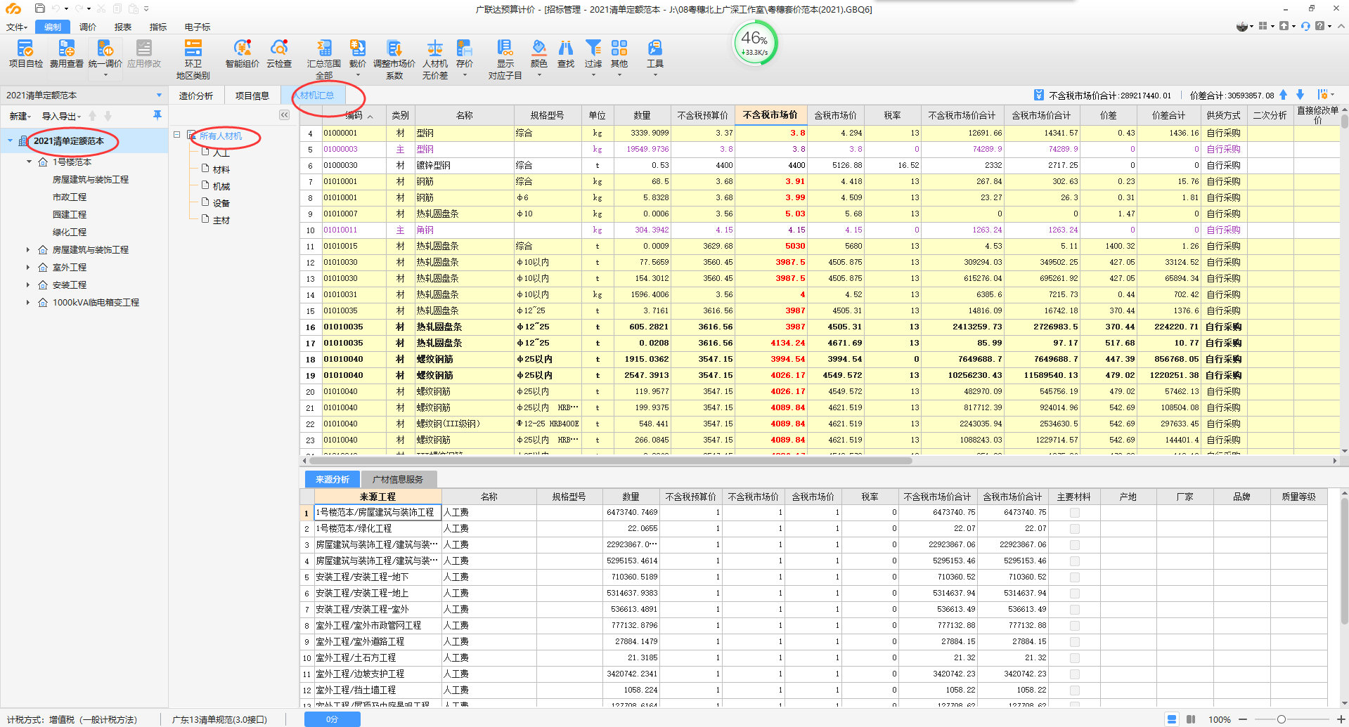1349x727 pixels.
Task: Click the zoom in plus button
Action: (x=1341, y=719)
